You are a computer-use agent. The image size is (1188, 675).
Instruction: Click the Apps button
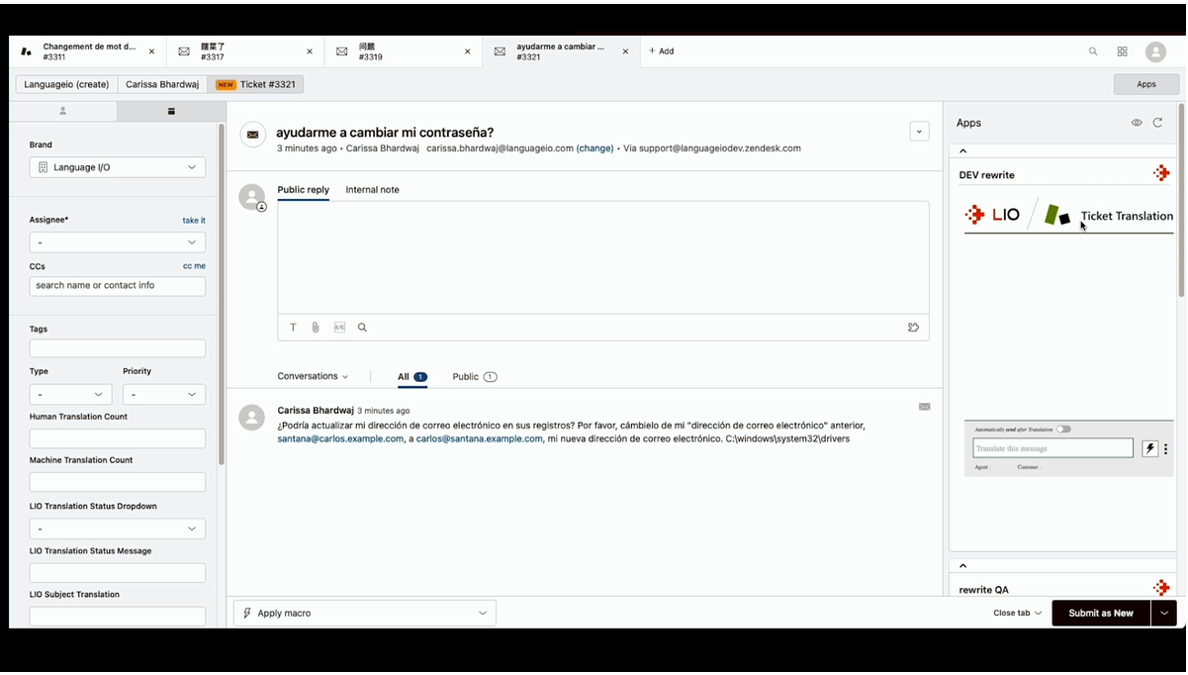(1145, 84)
